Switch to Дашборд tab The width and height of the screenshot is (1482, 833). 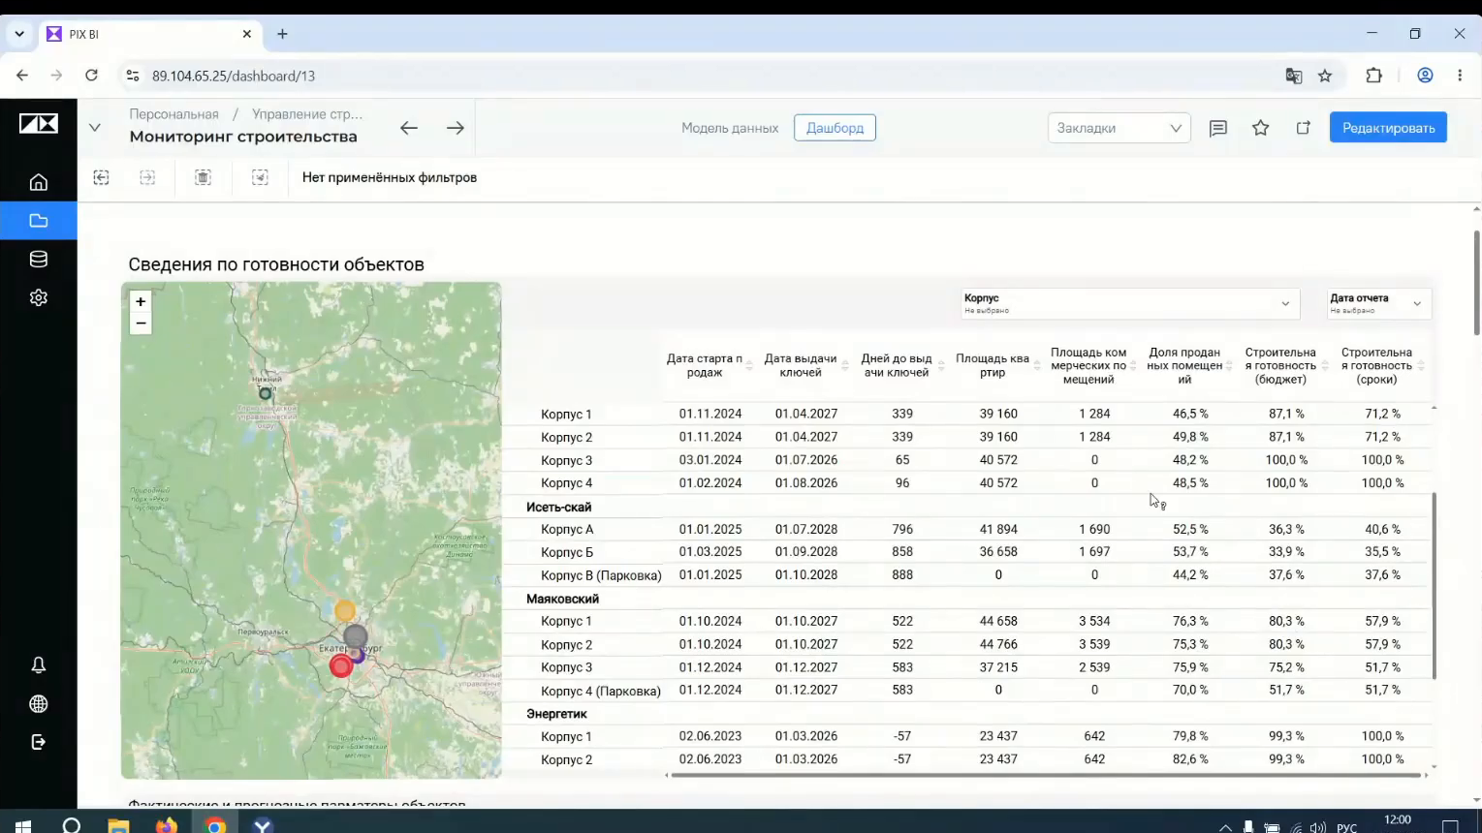pos(835,128)
